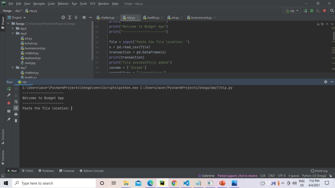Open the TODO tool window
The height and width of the screenshot is (188, 335).
(27, 171)
